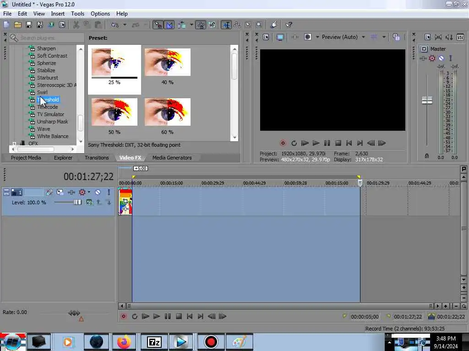Open Track FX dropdown arrow on track 1
Screen dimensions: 469x351
pyautogui.click(x=89, y=192)
